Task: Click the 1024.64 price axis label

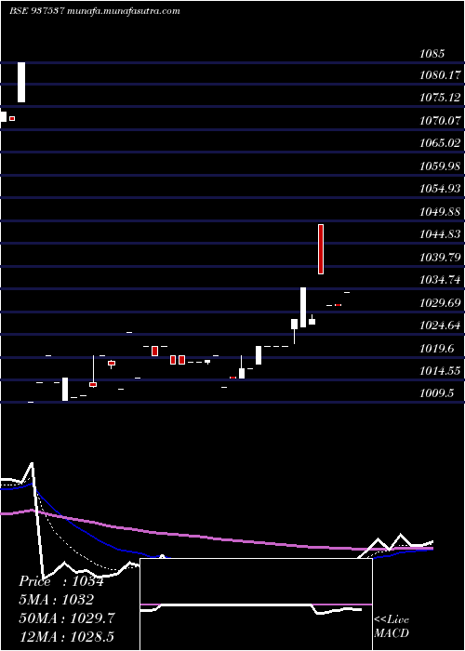Action: [x=440, y=325]
